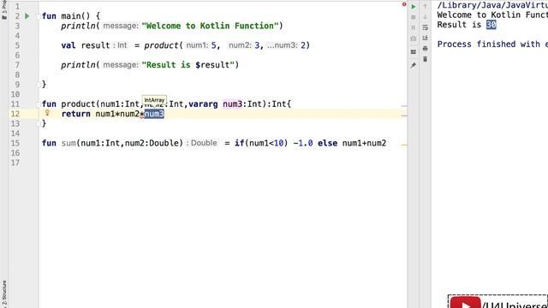Click the -1.0 literal on line 15

pos(303,143)
